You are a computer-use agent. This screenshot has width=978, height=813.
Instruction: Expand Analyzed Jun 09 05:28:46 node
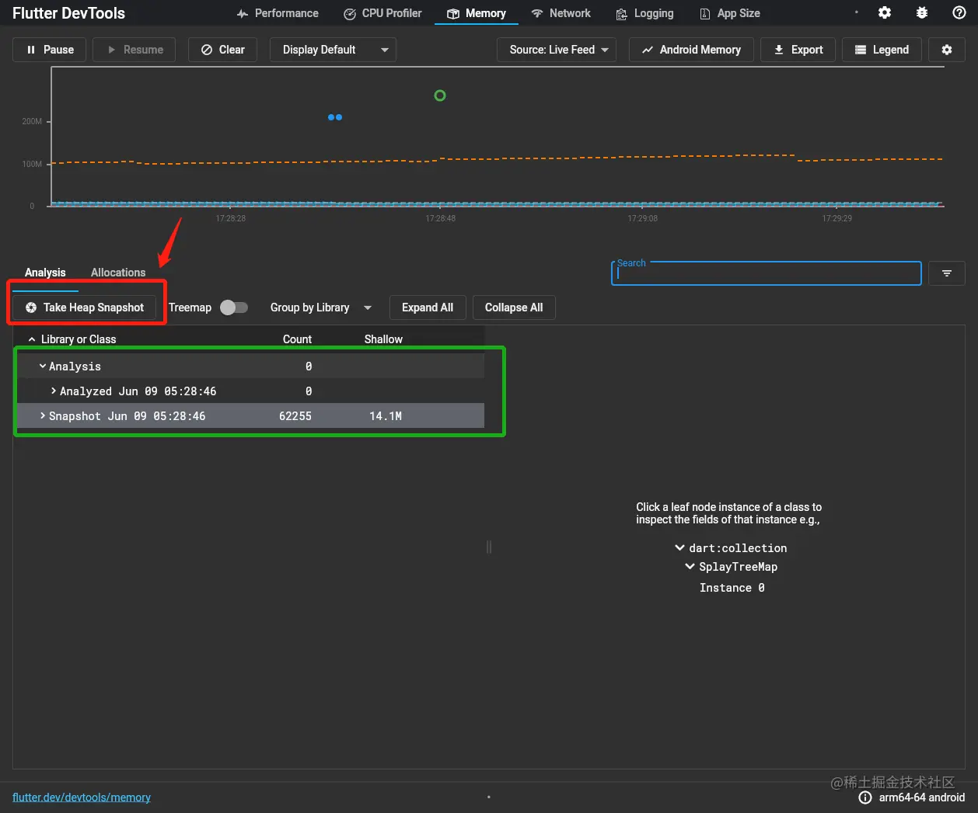pos(54,391)
